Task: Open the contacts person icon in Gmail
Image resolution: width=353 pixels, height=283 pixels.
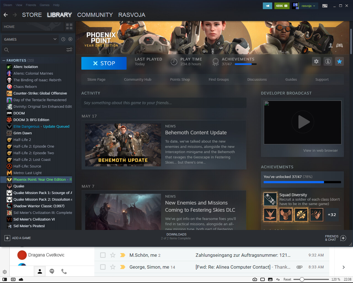Action: click(x=40, y=271)
